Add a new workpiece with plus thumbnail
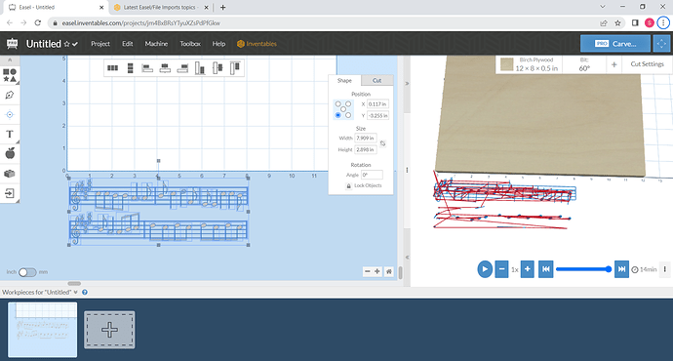The height and width of the screenshot is (361, 673). pos(109,330)
